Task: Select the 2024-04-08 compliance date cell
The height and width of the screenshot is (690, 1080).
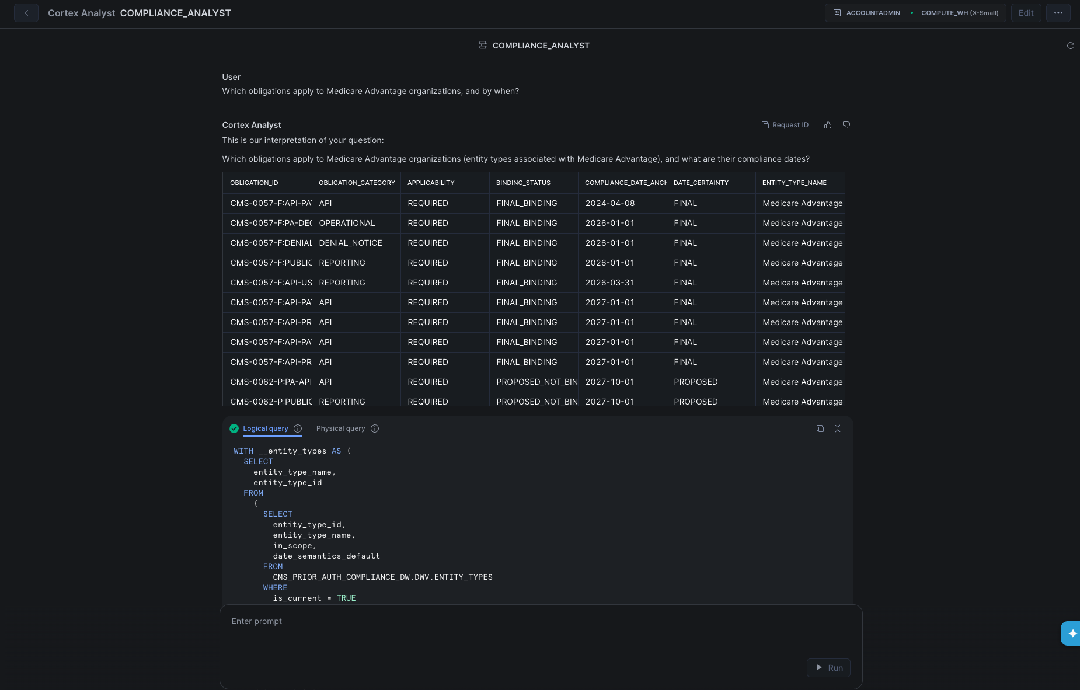Action: (x=622, y=203)
